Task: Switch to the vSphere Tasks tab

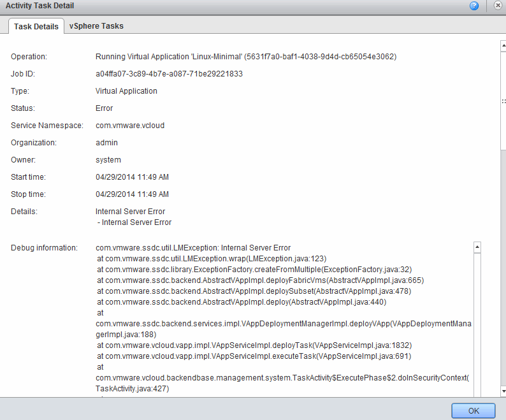Action: pyautogui.click(x=96, y=26)
